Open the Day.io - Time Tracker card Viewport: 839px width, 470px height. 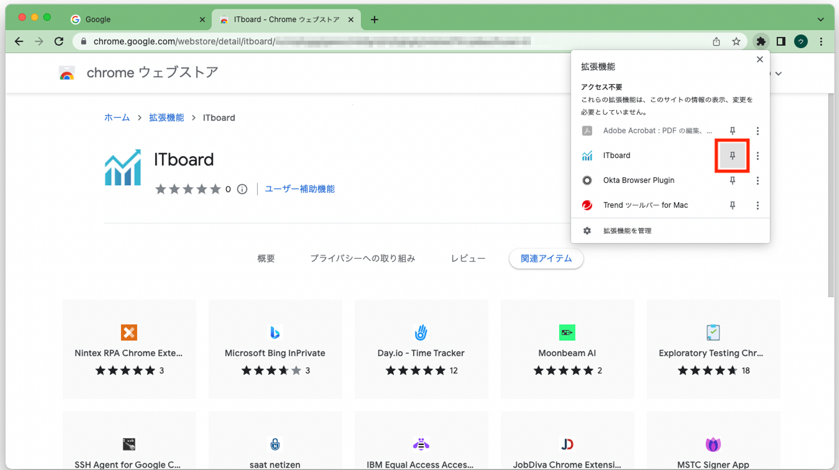[421, 349]
